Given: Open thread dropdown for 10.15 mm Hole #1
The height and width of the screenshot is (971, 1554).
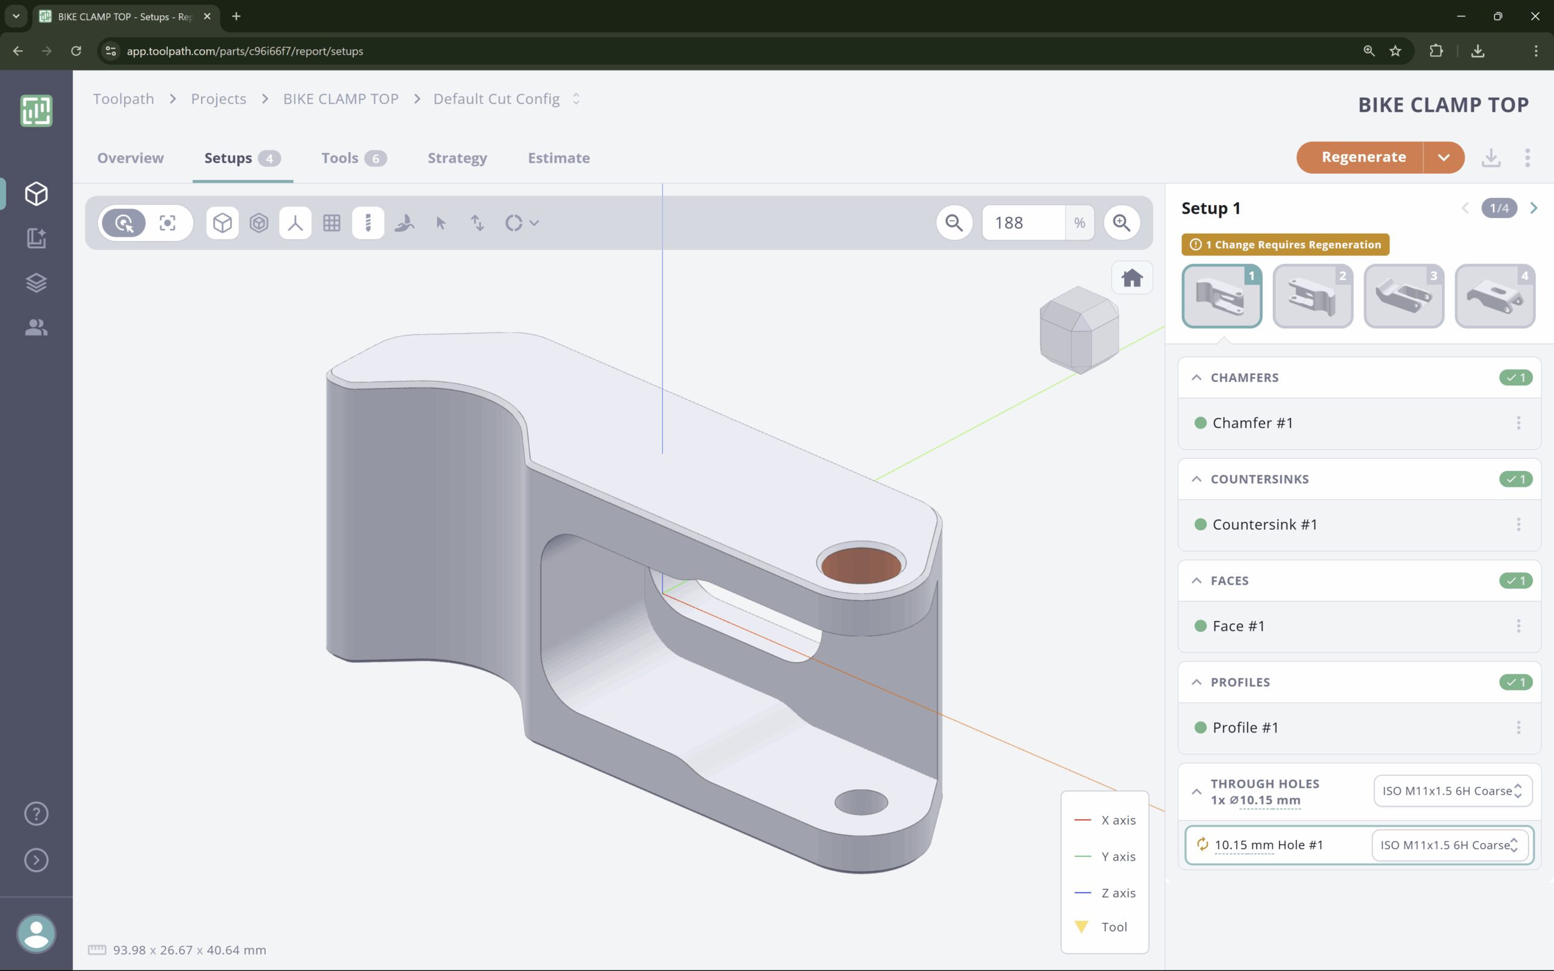Looking at the screenshot, I should [1450, 845].
